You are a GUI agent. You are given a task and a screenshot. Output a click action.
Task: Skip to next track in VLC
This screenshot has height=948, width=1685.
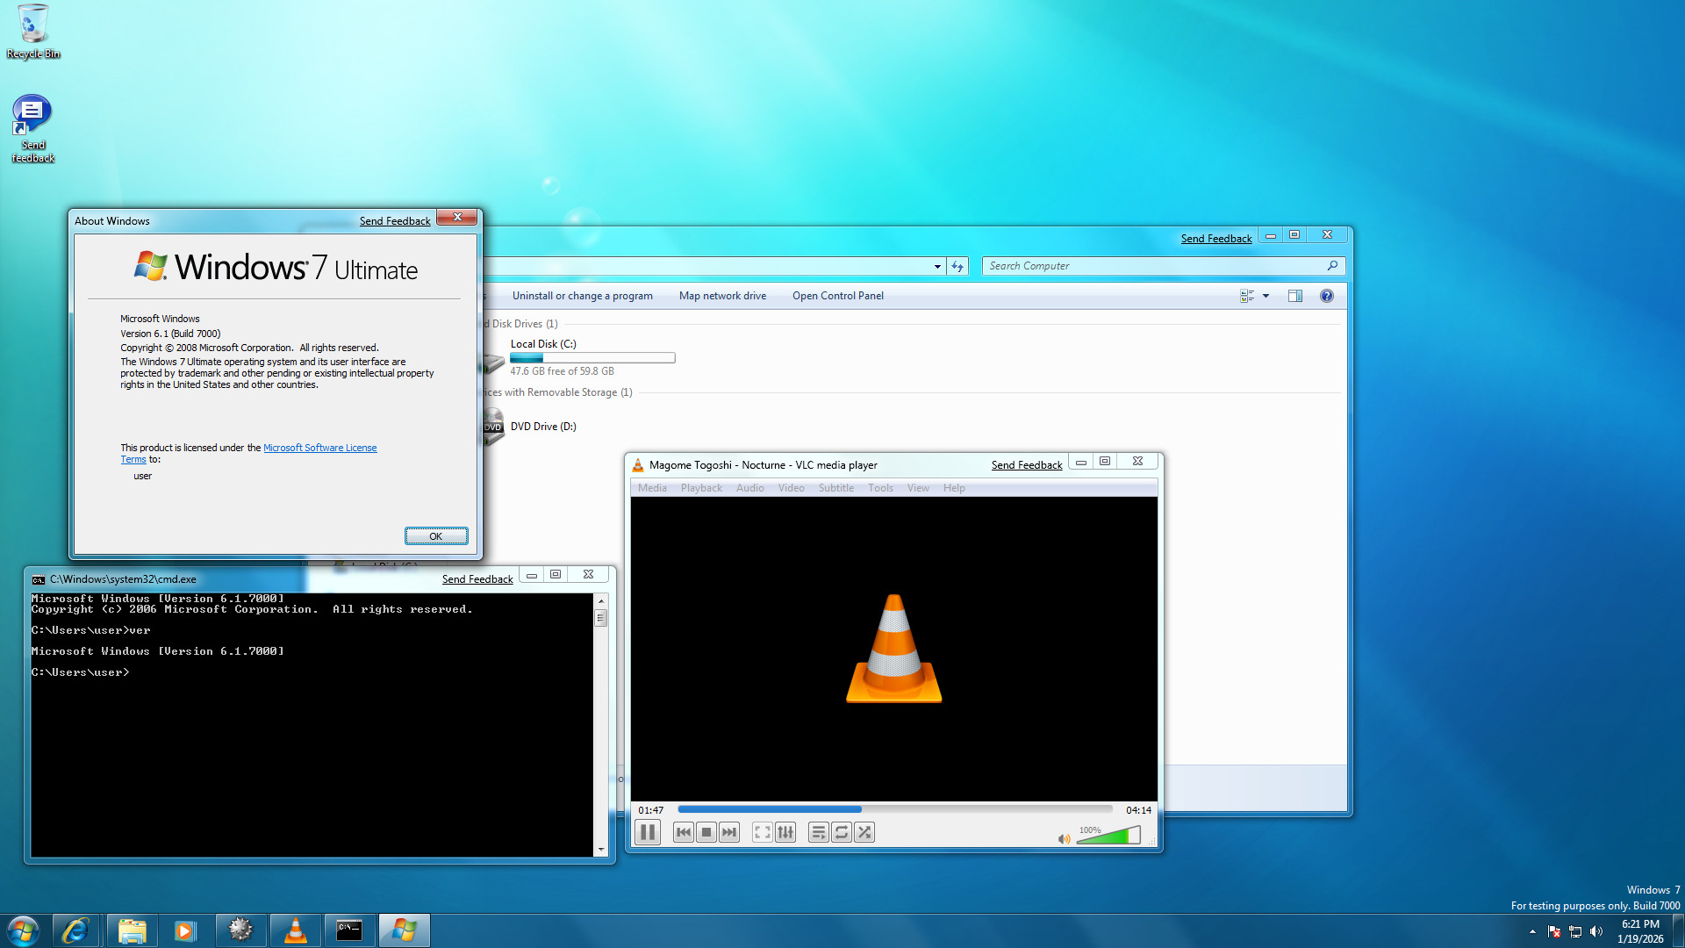[729, 832]
